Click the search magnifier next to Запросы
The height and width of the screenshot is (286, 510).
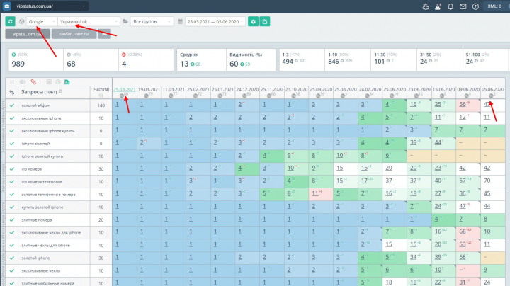(60, 92)
